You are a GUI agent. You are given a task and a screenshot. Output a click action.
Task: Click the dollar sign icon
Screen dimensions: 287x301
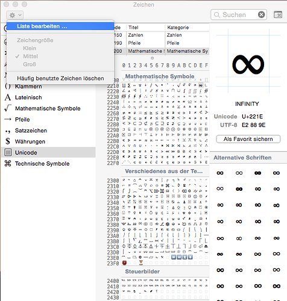[x=8, y=141]
